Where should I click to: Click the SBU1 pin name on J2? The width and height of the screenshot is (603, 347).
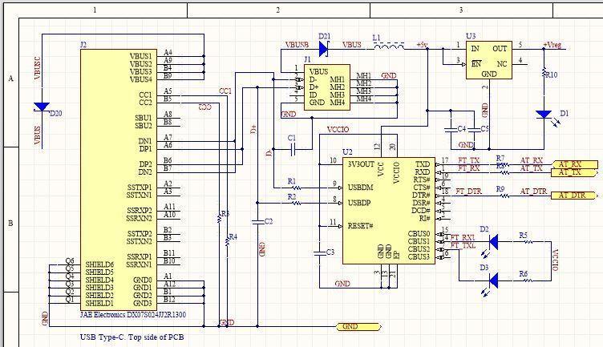tap(143, 118)
